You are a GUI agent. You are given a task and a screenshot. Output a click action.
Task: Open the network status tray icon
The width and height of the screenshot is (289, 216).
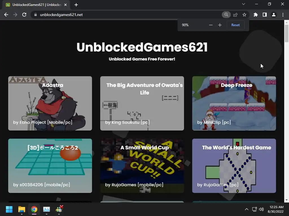pos(255,209)
